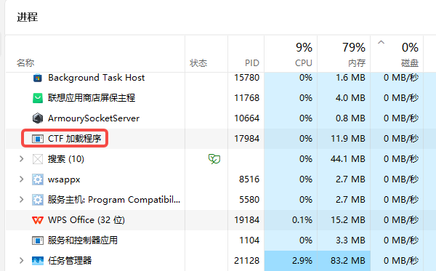The height and width of the screenshot is (271, 436).
Task: Click PID value 11768
Action: point(246,98)
